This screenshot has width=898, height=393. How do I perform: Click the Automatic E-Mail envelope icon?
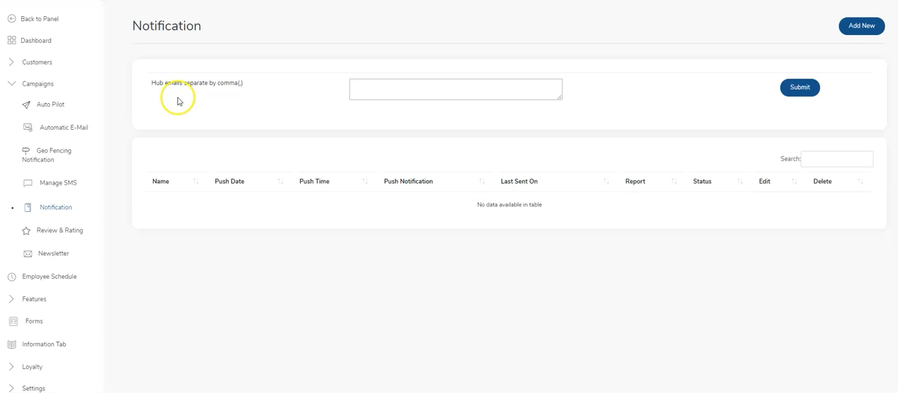[x=27, y=128]
